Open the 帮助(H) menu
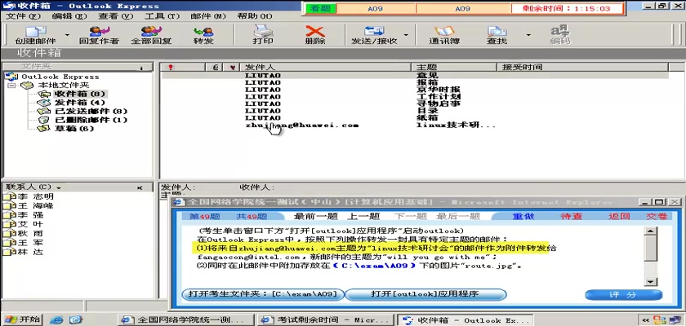 pyautogui.click(x=255, y=16)
